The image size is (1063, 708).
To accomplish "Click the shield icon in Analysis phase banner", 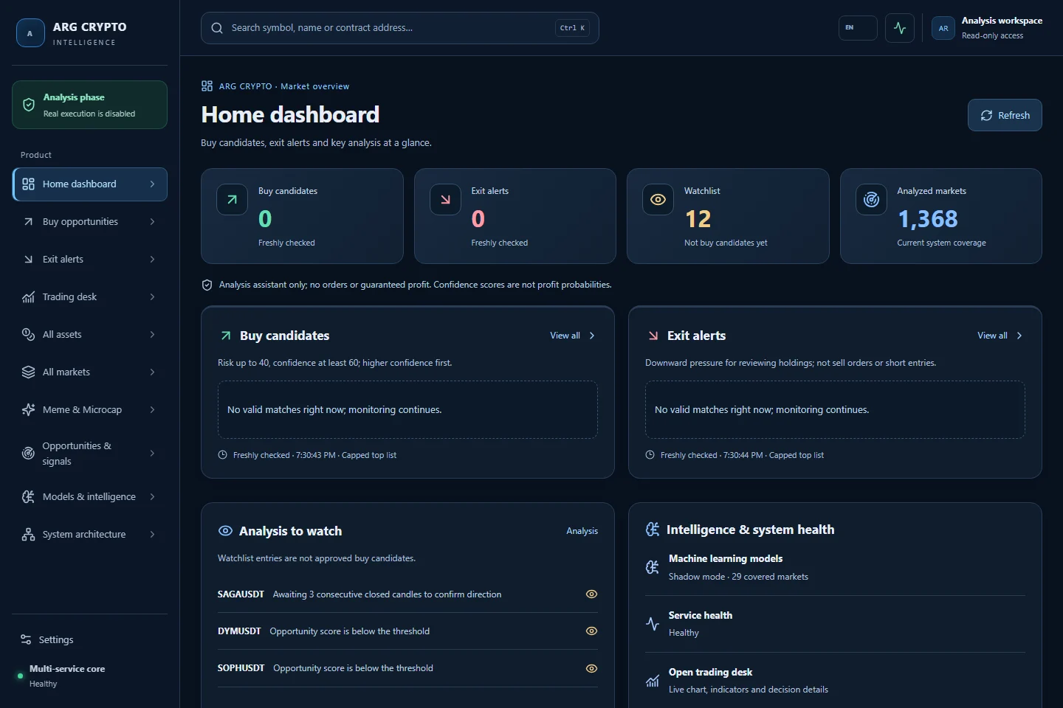I will [x=29, y=105].
